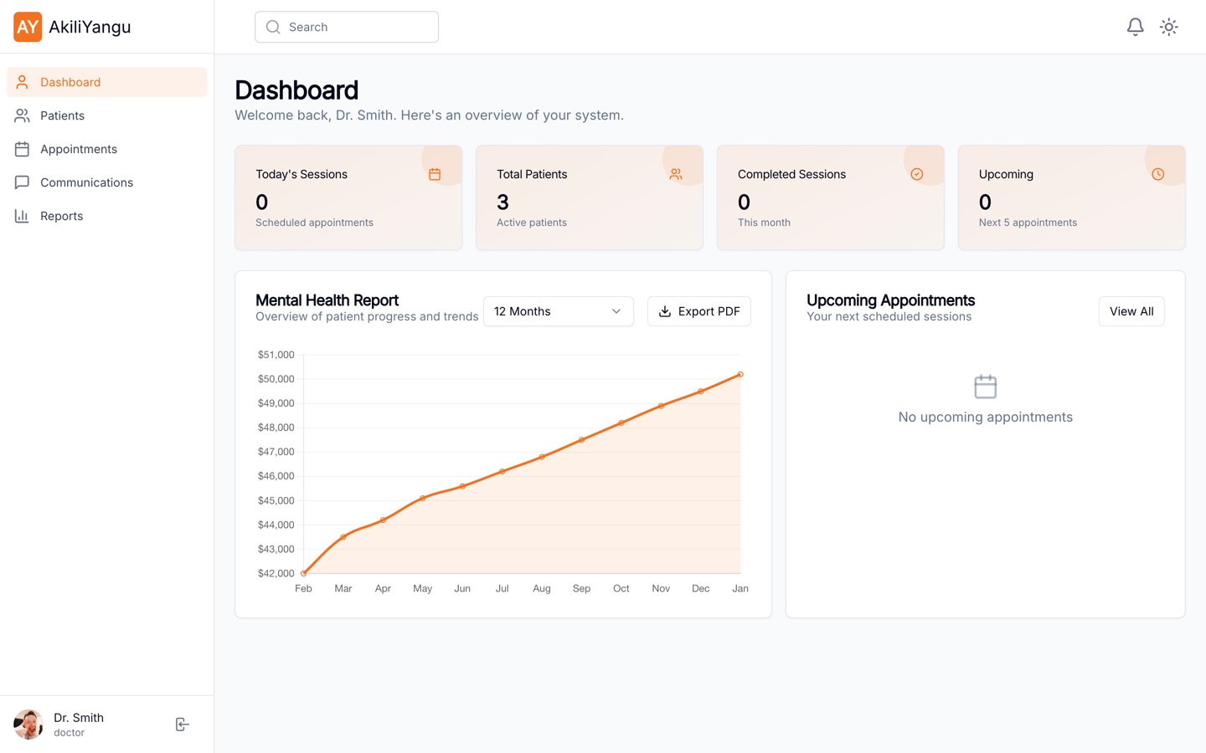
Task: Click the chevron arrow in 12 Months selector
Action: coord(616,311)
